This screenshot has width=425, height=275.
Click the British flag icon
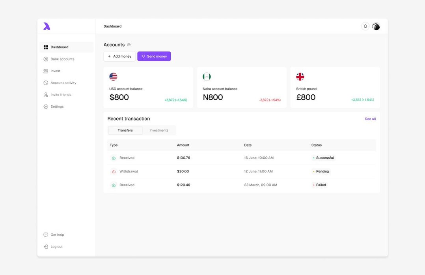click(x=300, y=77)
